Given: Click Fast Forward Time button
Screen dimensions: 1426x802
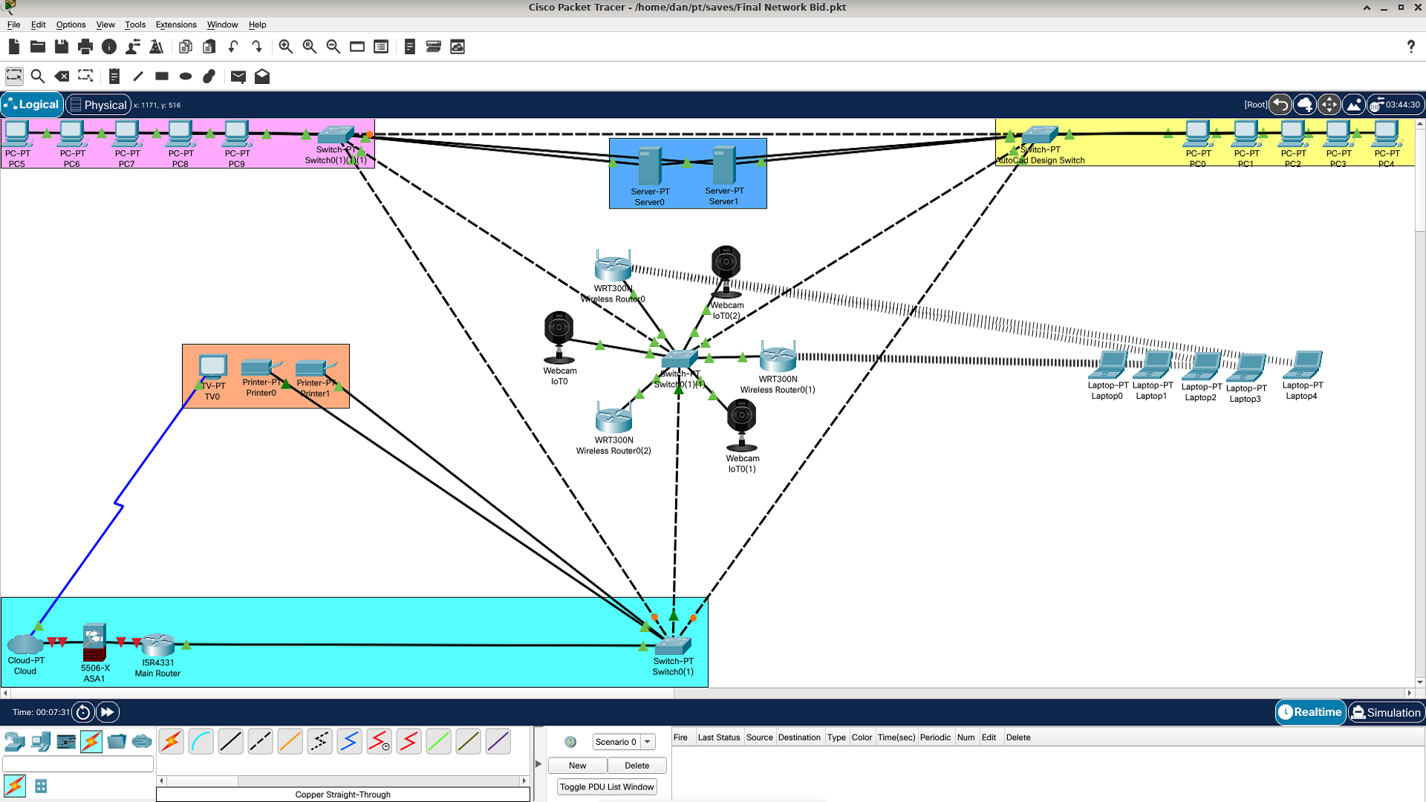Looking at the screenshot, I should [x=108, y=712].
